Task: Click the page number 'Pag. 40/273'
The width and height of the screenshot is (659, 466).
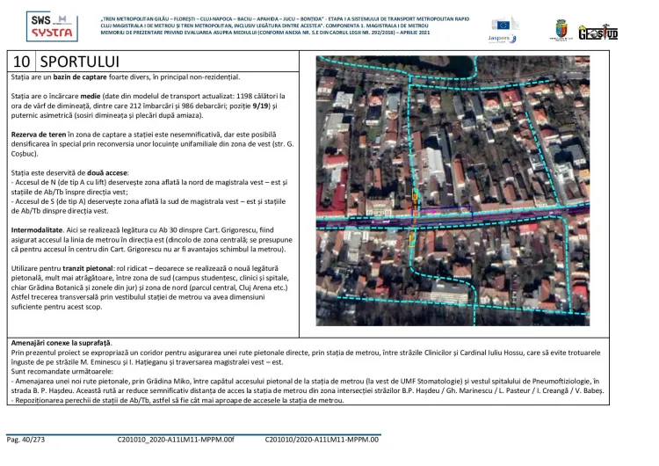Action: click(x=26, y=439)
